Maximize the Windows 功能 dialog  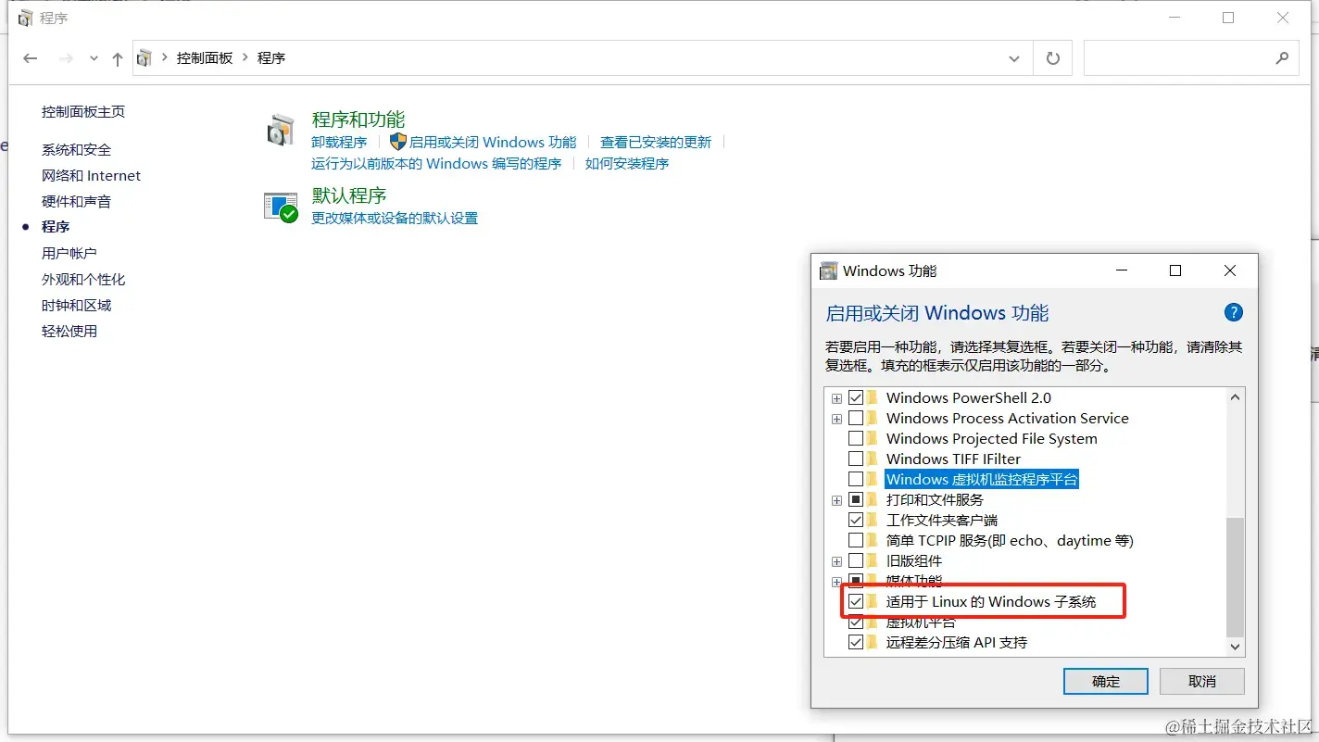tap(1175, 270)
